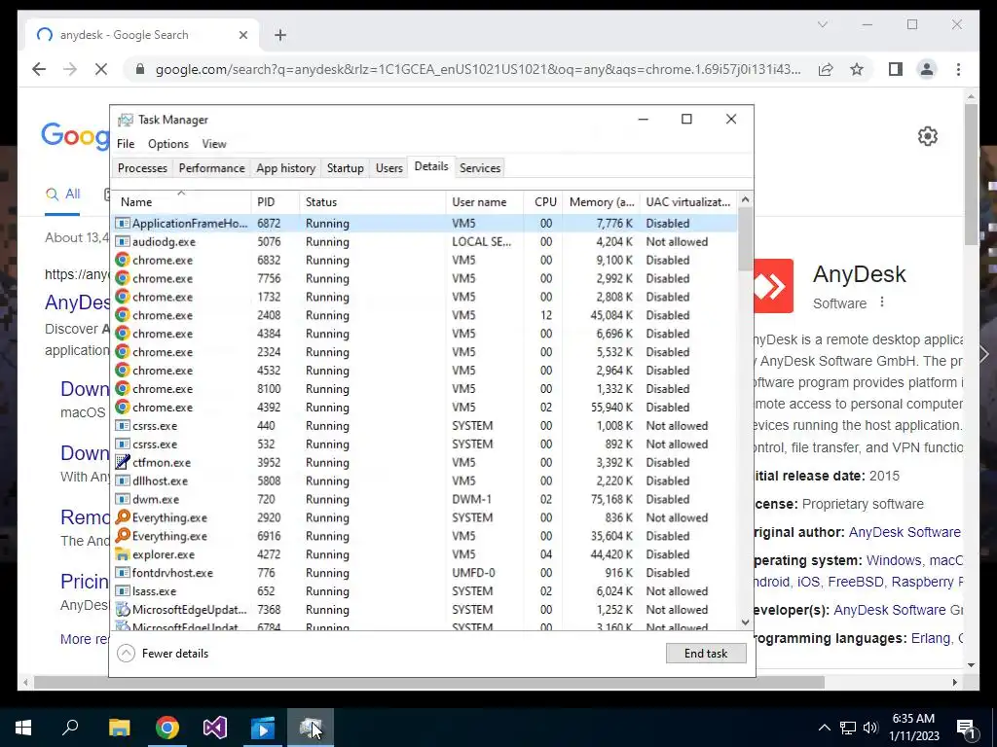Select chrome.exe row with PID 2408
Viewport: 997px width, 747px height.
[425, 315]
